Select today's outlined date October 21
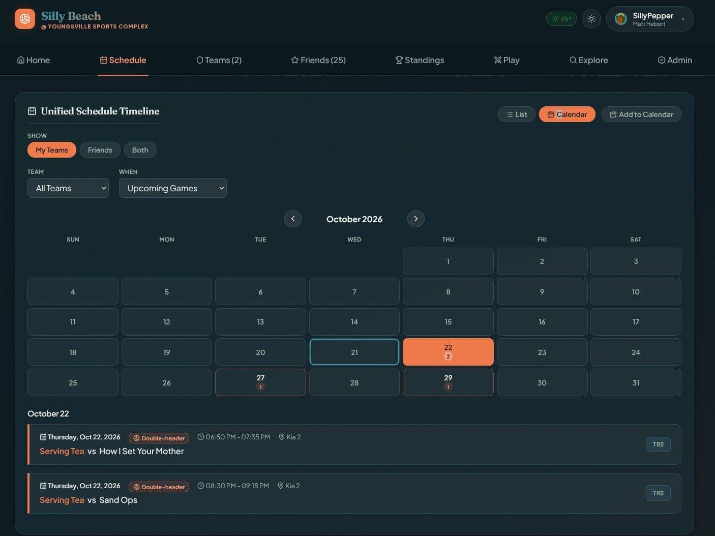Screen dimensions: 715x536 click(x=354, y=352)
